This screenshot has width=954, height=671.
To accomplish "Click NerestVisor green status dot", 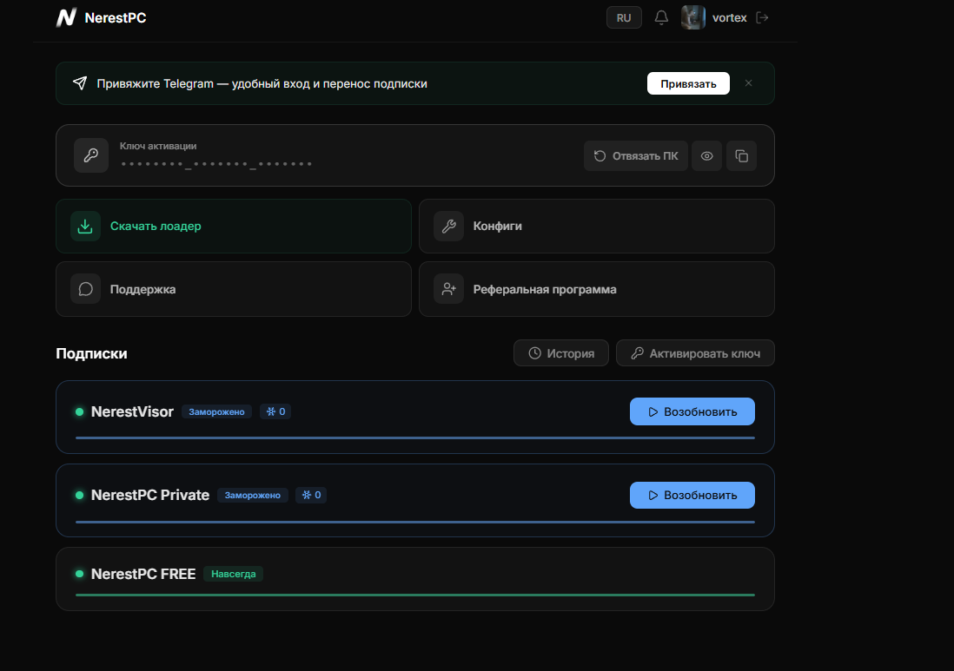I will tap(79, 412).
